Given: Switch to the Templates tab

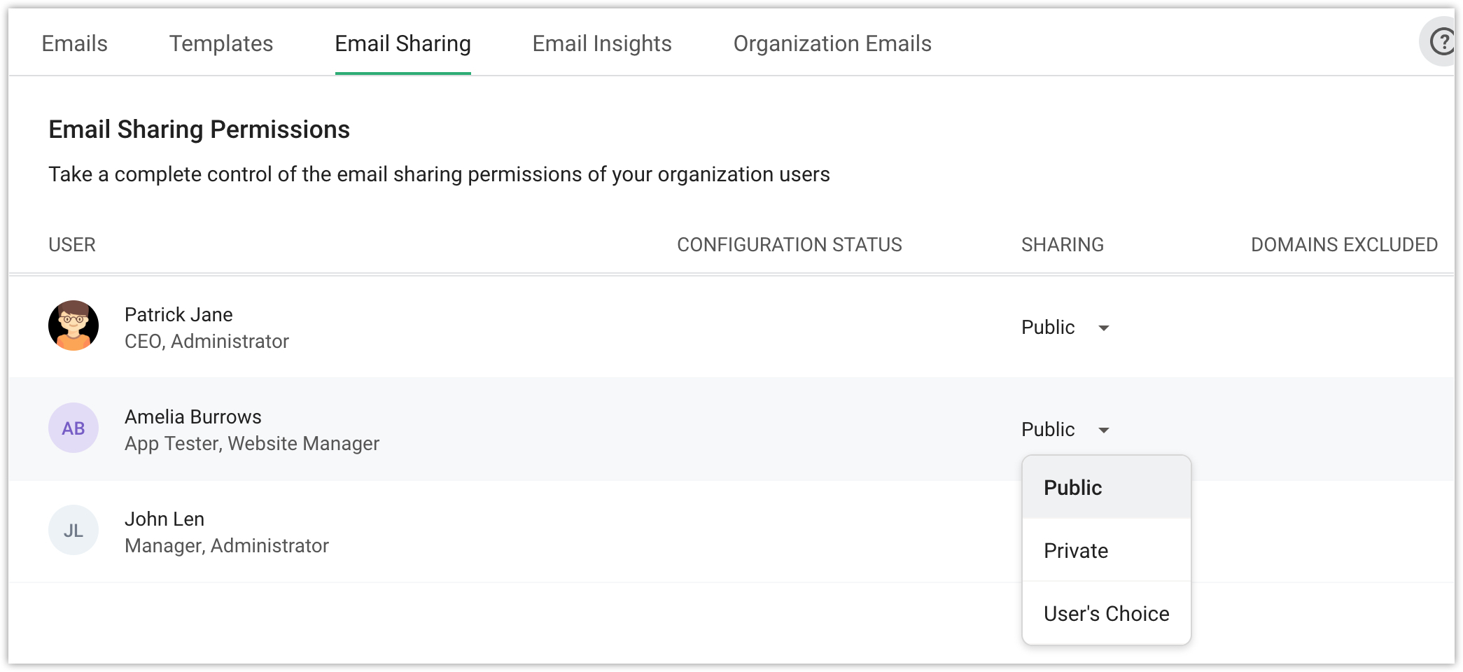Looking at the screenshot, I should (x=220, y=43).
